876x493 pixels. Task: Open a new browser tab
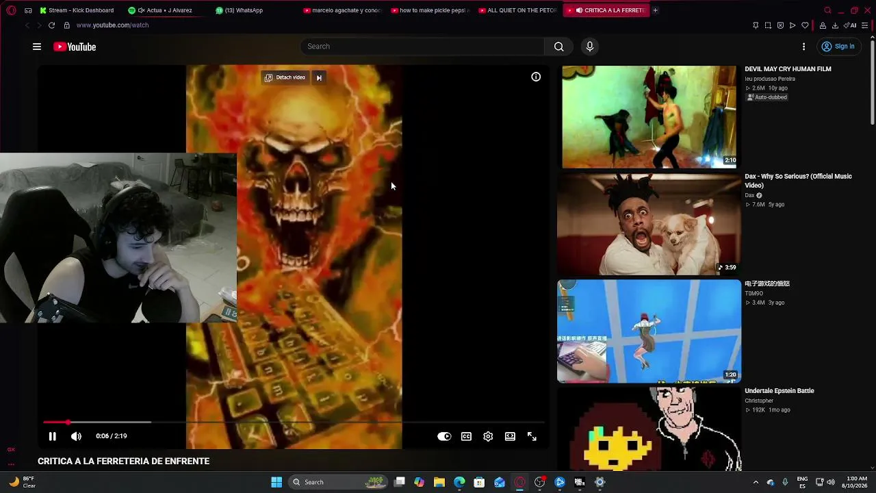pos(655,10)
